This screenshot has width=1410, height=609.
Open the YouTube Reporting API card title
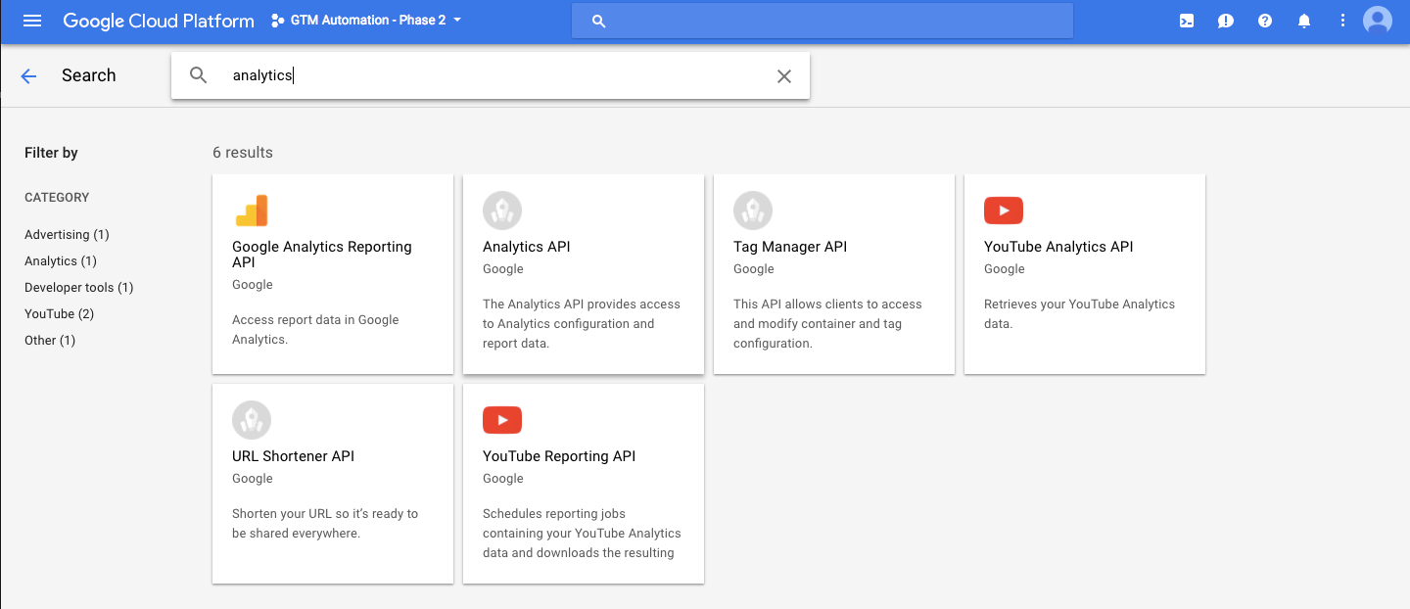pyautogui.click(x=559, y=456)
